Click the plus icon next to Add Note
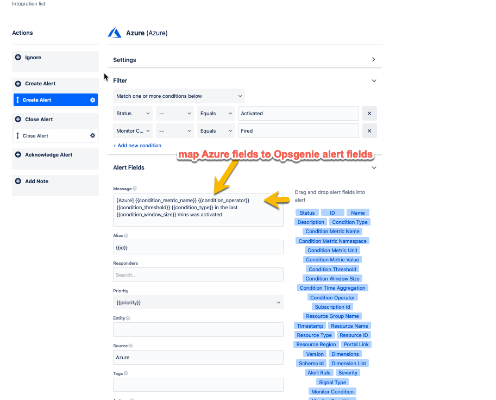 (x=18, y=181)
